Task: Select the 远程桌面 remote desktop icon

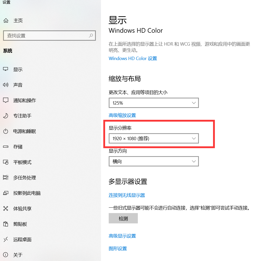Action: (x=5, y=239)
